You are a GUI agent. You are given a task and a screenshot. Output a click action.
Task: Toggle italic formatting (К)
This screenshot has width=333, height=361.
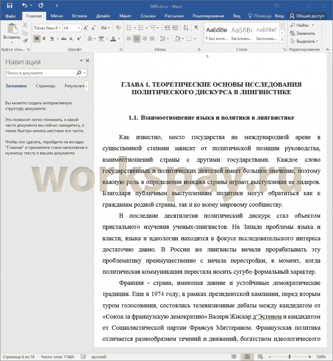click(x=44, y=39)
